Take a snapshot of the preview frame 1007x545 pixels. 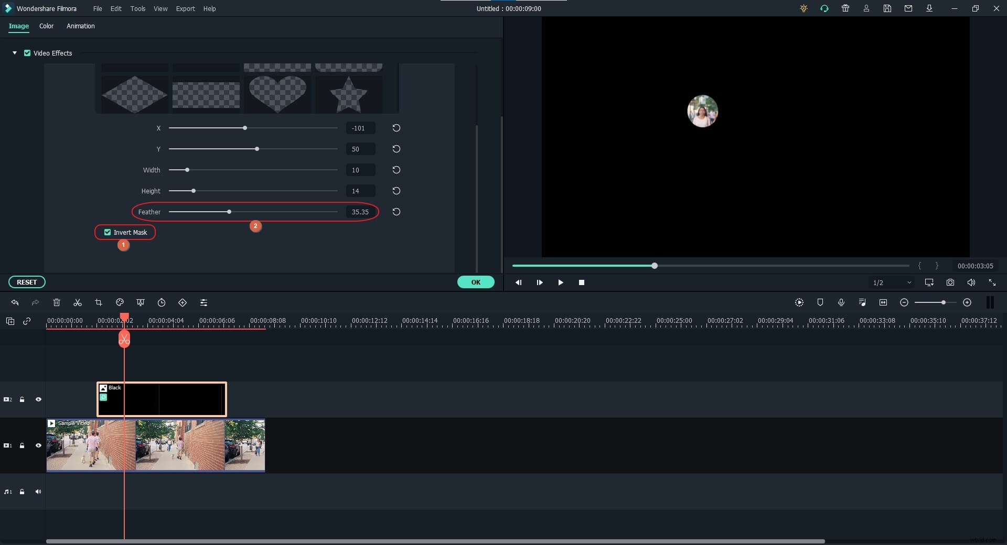click(950, 282)
